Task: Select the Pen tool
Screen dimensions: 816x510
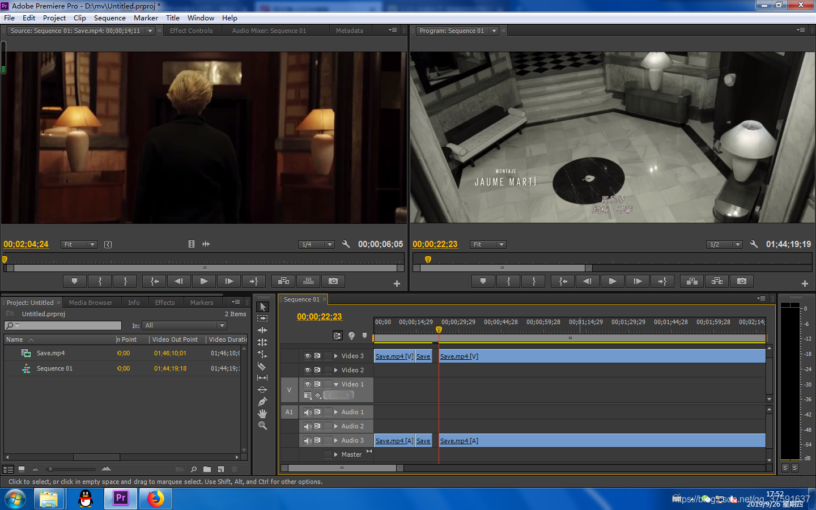Action: point(262,402)
